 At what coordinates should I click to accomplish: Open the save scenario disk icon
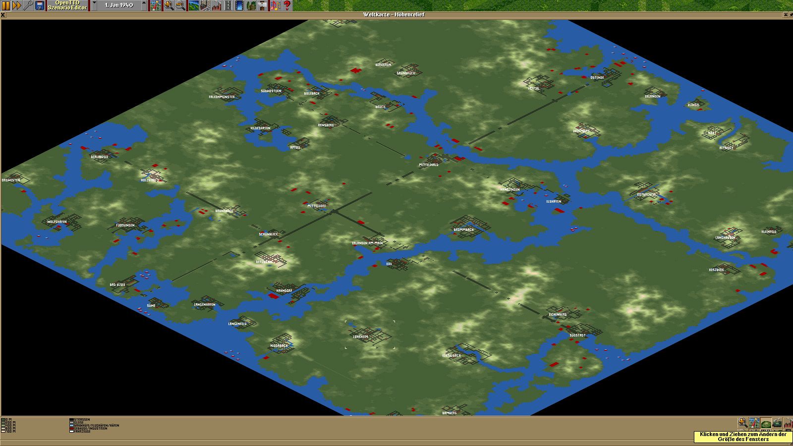click(x=40, y=5)
